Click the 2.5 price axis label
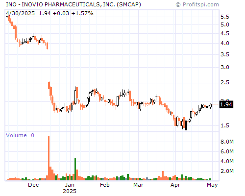 click(x=225, y=82)
